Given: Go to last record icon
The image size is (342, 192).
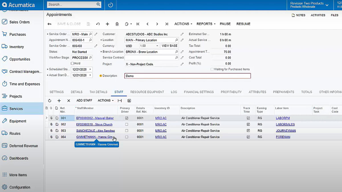Looking at the screenshot, I should click(167, 24).
